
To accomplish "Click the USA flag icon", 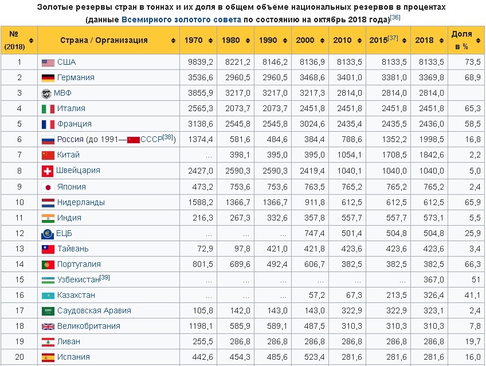I will point(48,62).
